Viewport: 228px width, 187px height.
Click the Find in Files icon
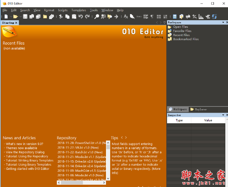(110, 16)
